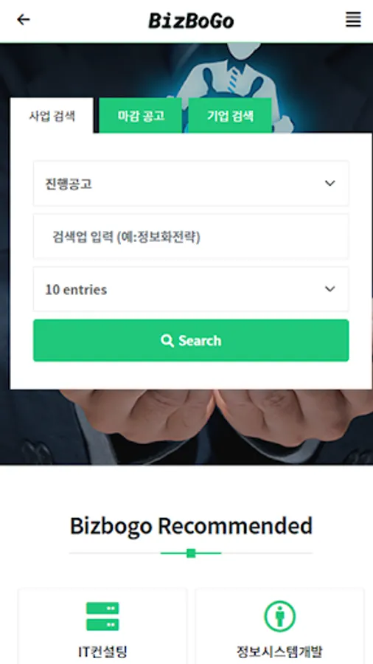This screenshot has height=664, width=373.
Task: Click the chevron in 진행공고 dropdown
Action: pyautogui.click(x=330, y=184)
